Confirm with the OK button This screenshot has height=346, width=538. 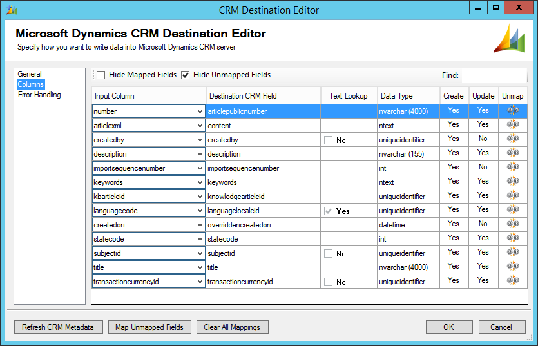click(x=449, y=327)
